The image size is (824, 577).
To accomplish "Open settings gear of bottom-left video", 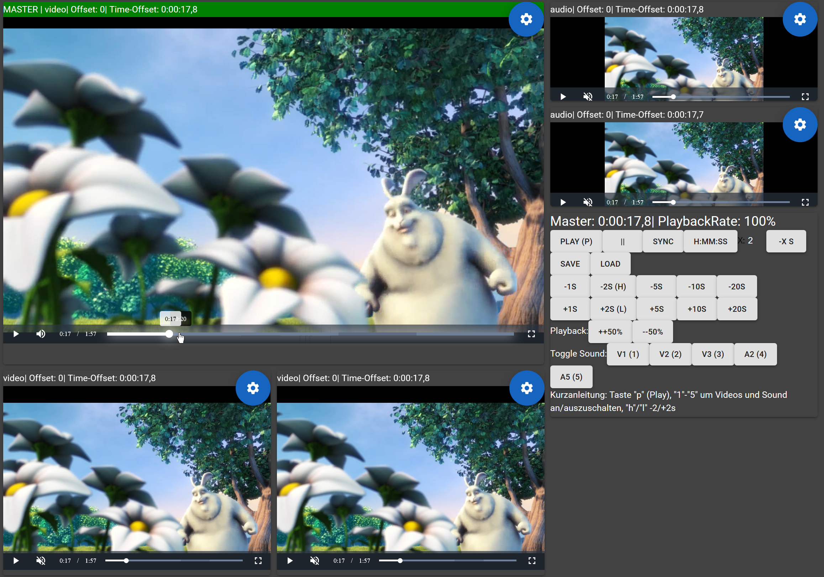I will [x=253, y=388].
